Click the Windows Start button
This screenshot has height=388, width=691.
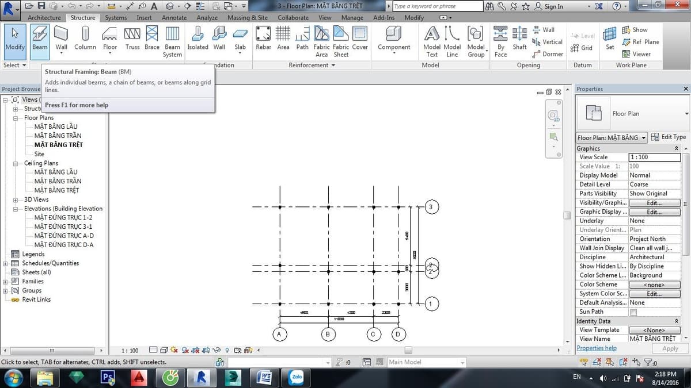pyautogui.click(x=13, y=377)
